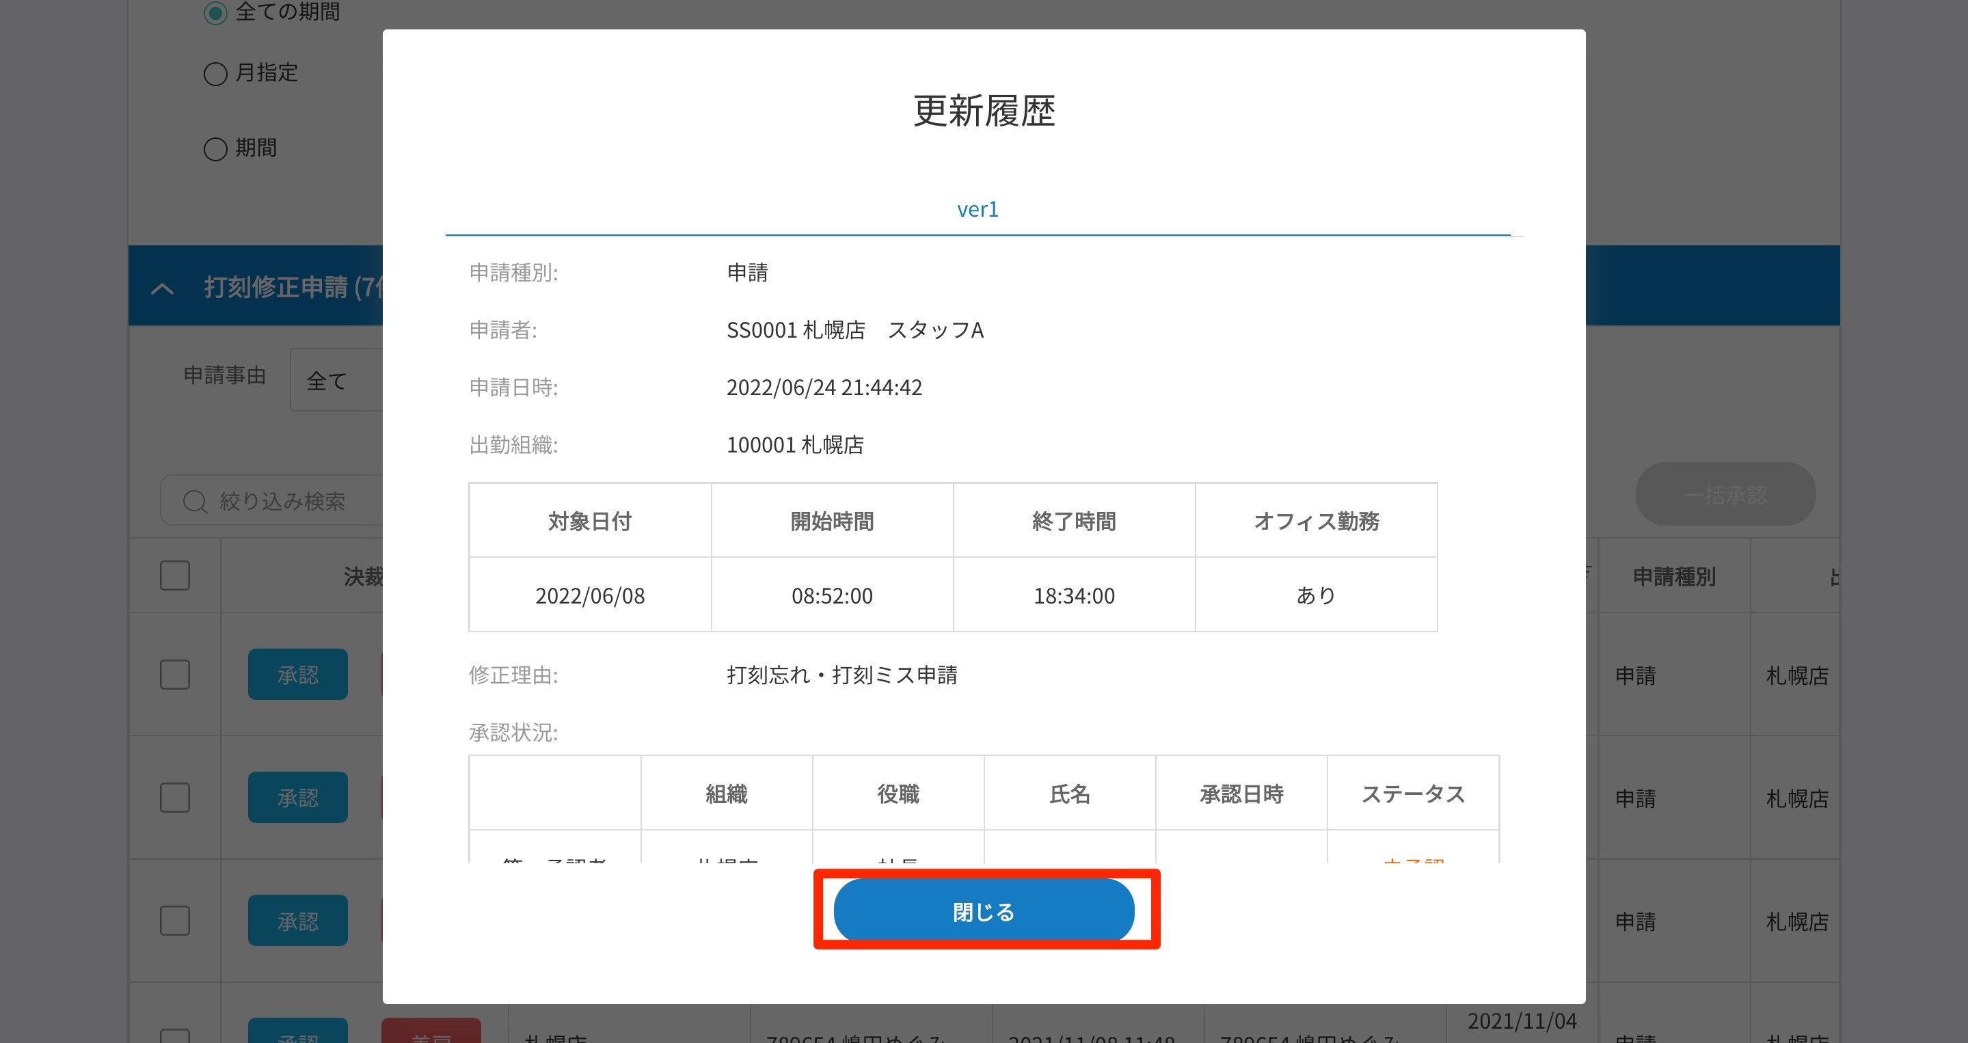
Task: Select the 全ての期間 radio button
Action: [215, 12]
